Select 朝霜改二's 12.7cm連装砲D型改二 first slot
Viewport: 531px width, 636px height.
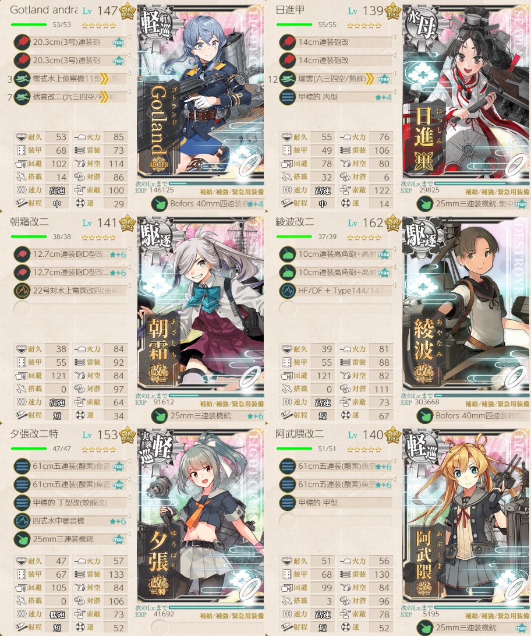coord(70,255)
